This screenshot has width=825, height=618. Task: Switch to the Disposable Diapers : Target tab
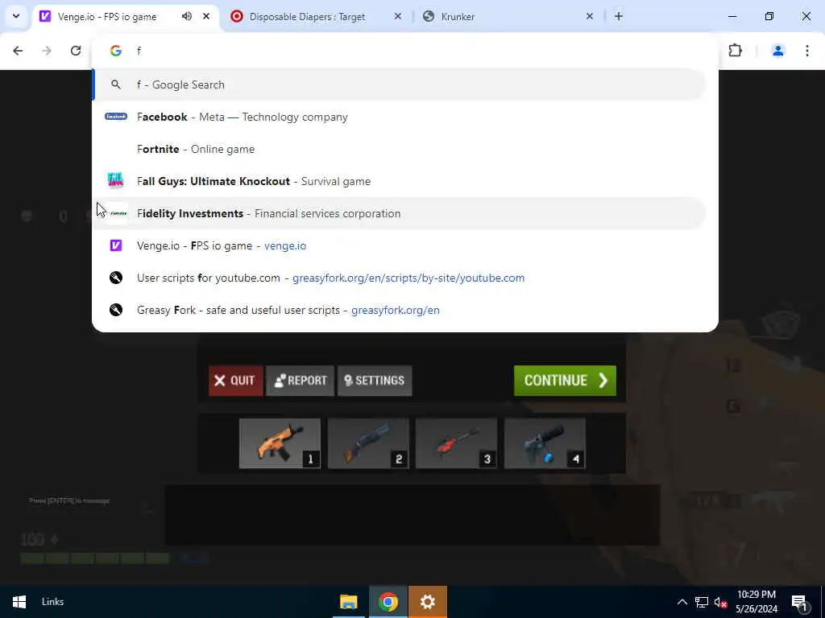click(307, 16)
